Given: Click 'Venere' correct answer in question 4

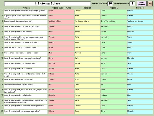Looking at the screenshot, I should (61, 28).
